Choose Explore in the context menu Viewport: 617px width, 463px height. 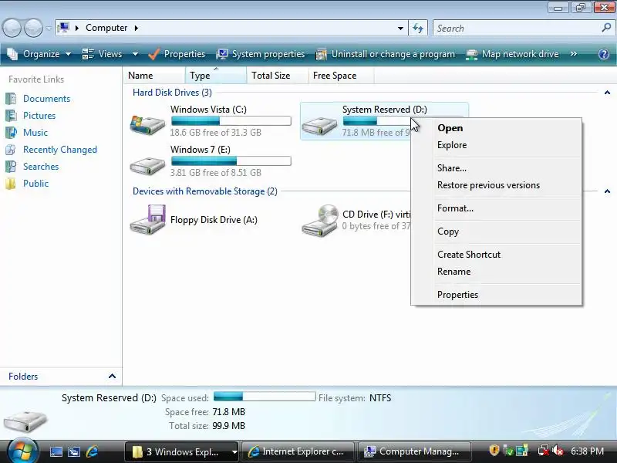(496, 145)
